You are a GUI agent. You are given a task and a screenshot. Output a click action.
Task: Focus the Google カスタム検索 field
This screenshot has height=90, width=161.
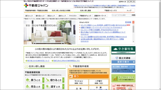(122, 15)
